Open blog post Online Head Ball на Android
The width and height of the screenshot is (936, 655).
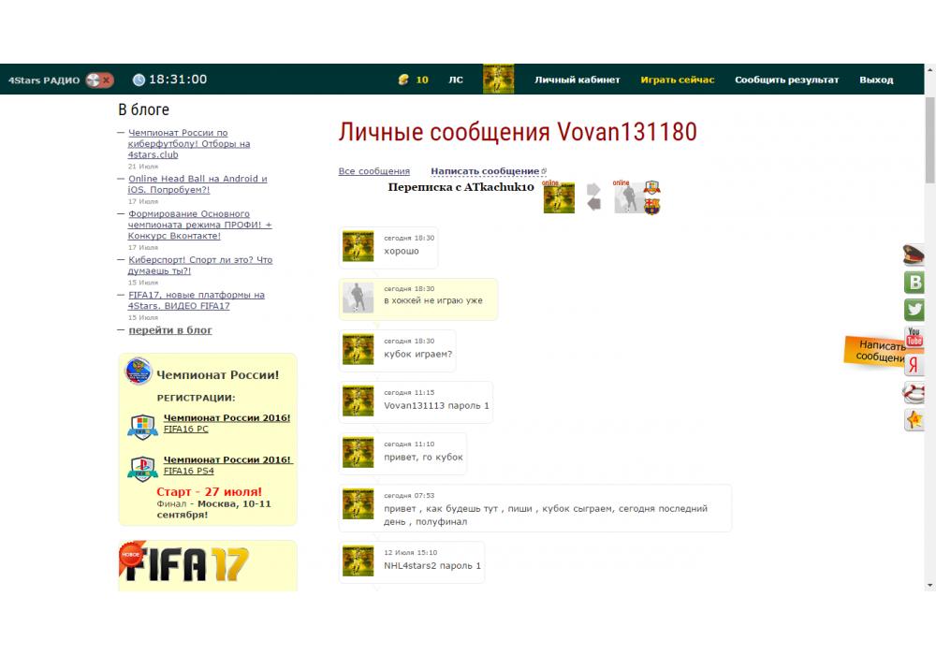click(197, 184)
